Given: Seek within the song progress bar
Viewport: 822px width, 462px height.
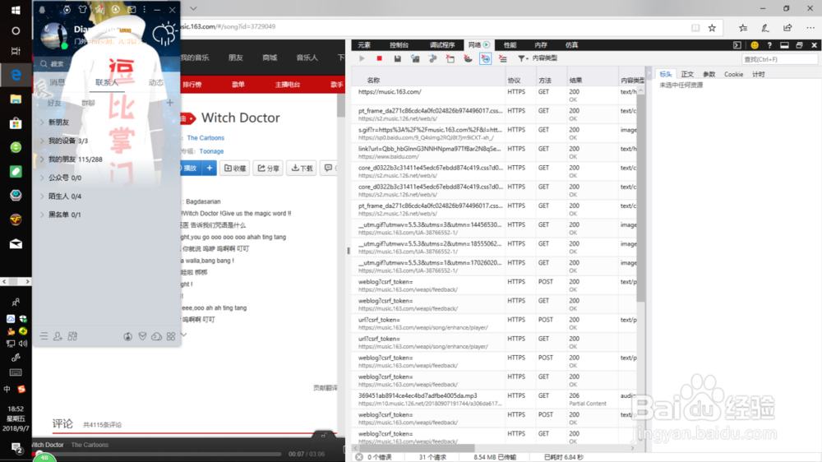Looking at the screenshot, I should [160, 454].
